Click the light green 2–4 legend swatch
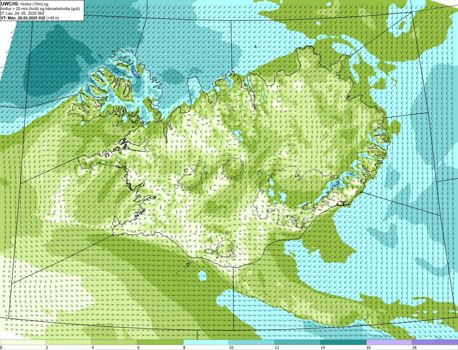Viewport: 458px width, 350px height. [x=69, y=342]
